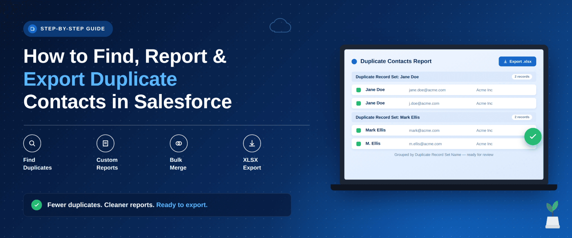Click email m.ellis@acme.com
Viewport: 572px width, 238px height.
(x=425, y=144)
